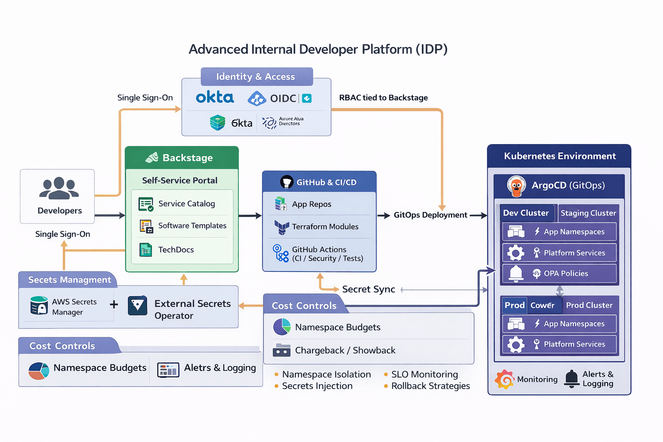663x442 pixels.
Task: Click the large okta logo
Action: coord(215,98)
